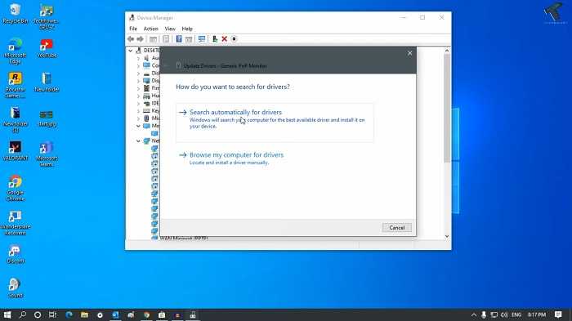Click the Back arrow in Device Manager toolbar
572x321 pixels.
pos(131,39)
